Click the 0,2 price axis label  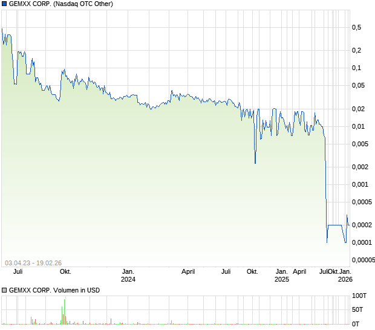tap(357, 50)
